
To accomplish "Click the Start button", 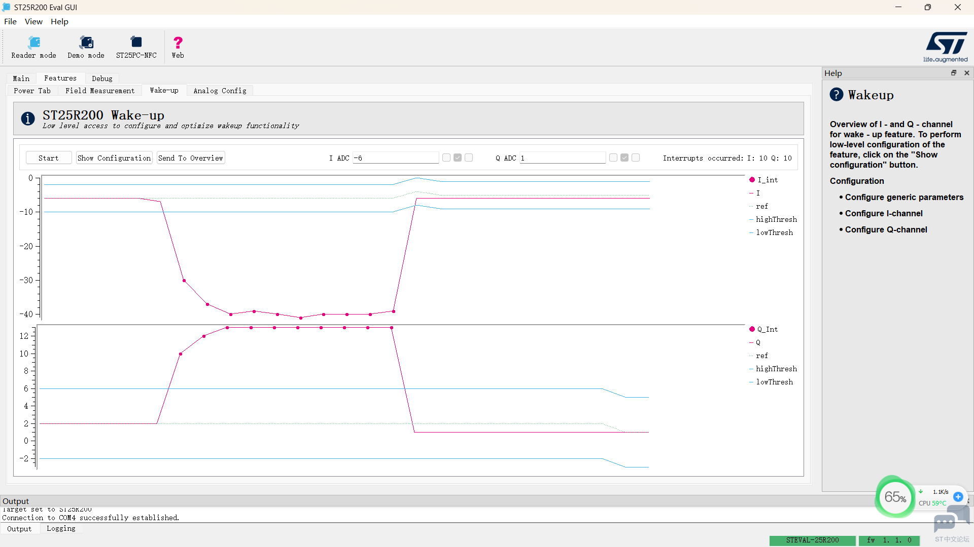I will (x=49, y=158).
